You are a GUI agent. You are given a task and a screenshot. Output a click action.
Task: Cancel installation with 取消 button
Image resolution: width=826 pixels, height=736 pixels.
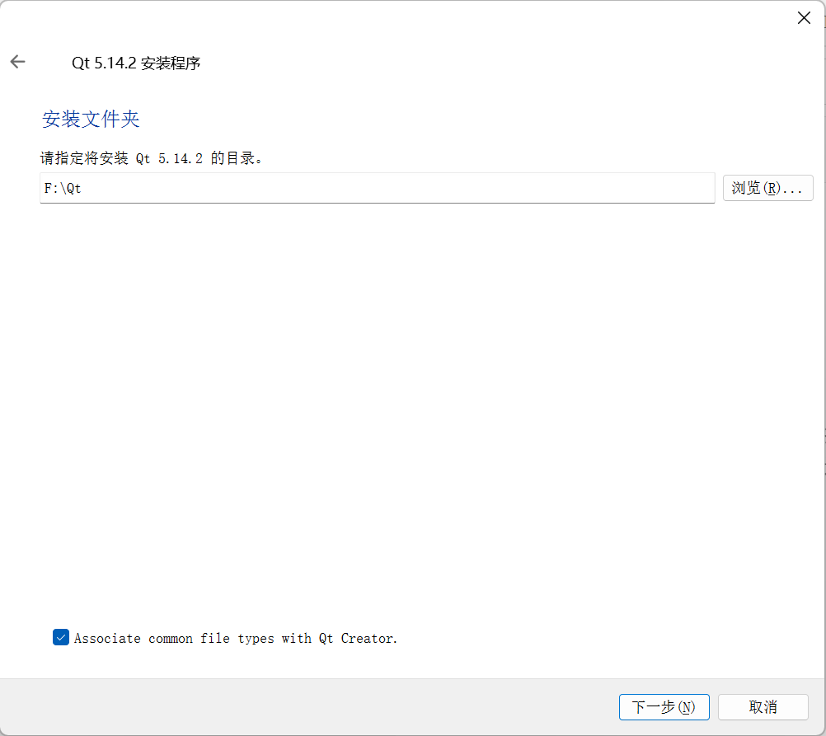(x=763, y=707)
